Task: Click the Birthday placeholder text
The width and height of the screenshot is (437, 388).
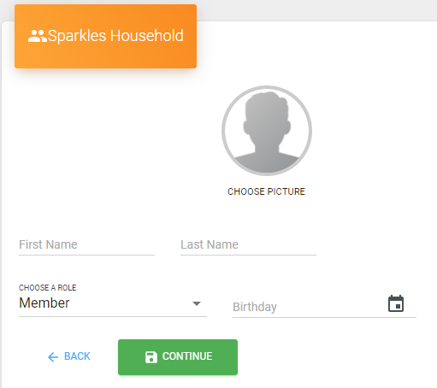Action: pyautogui.click(x=255, y=307)
